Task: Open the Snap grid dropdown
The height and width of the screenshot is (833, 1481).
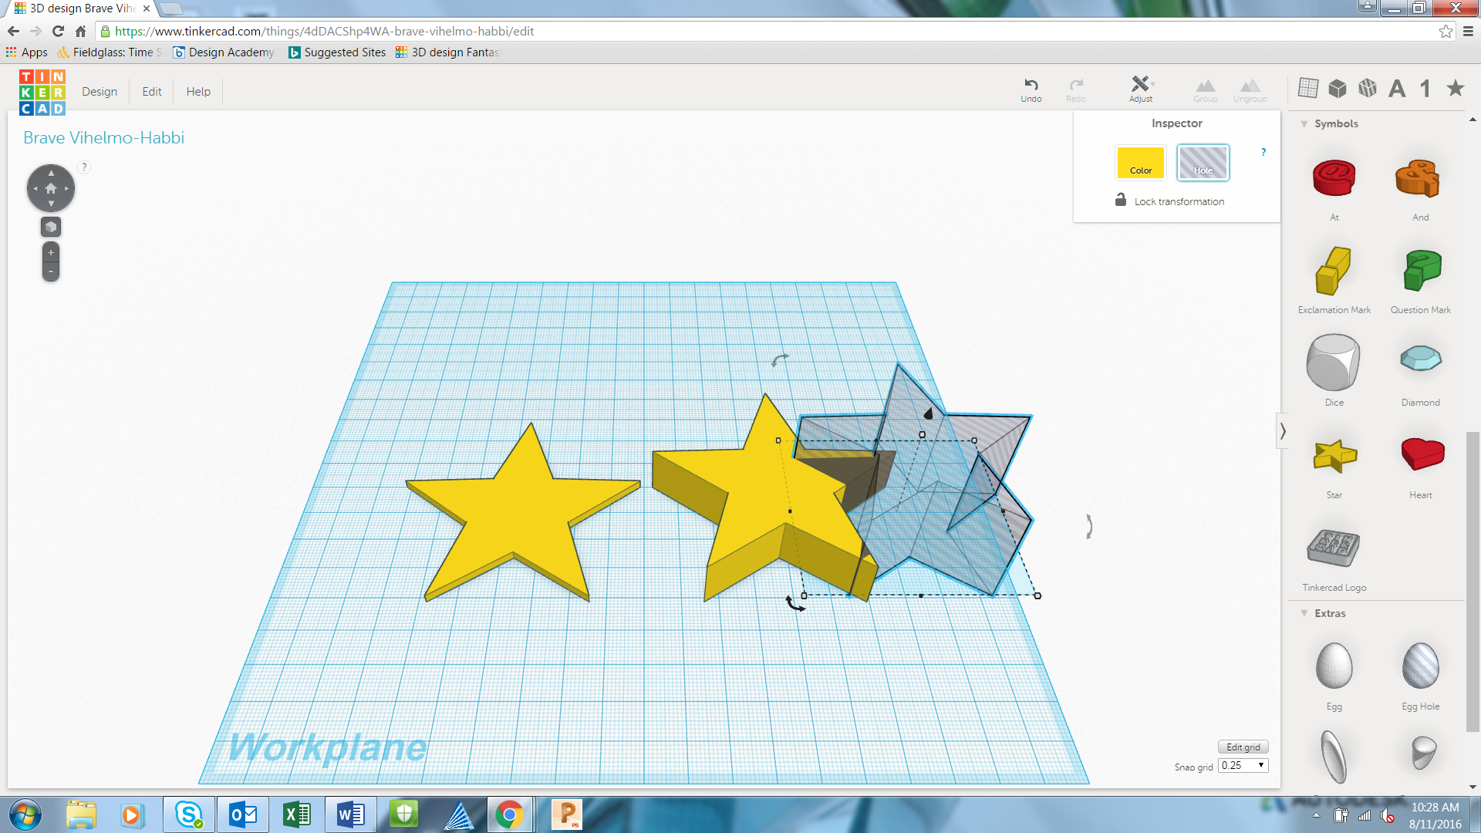Action: (x=1243, y=765)
